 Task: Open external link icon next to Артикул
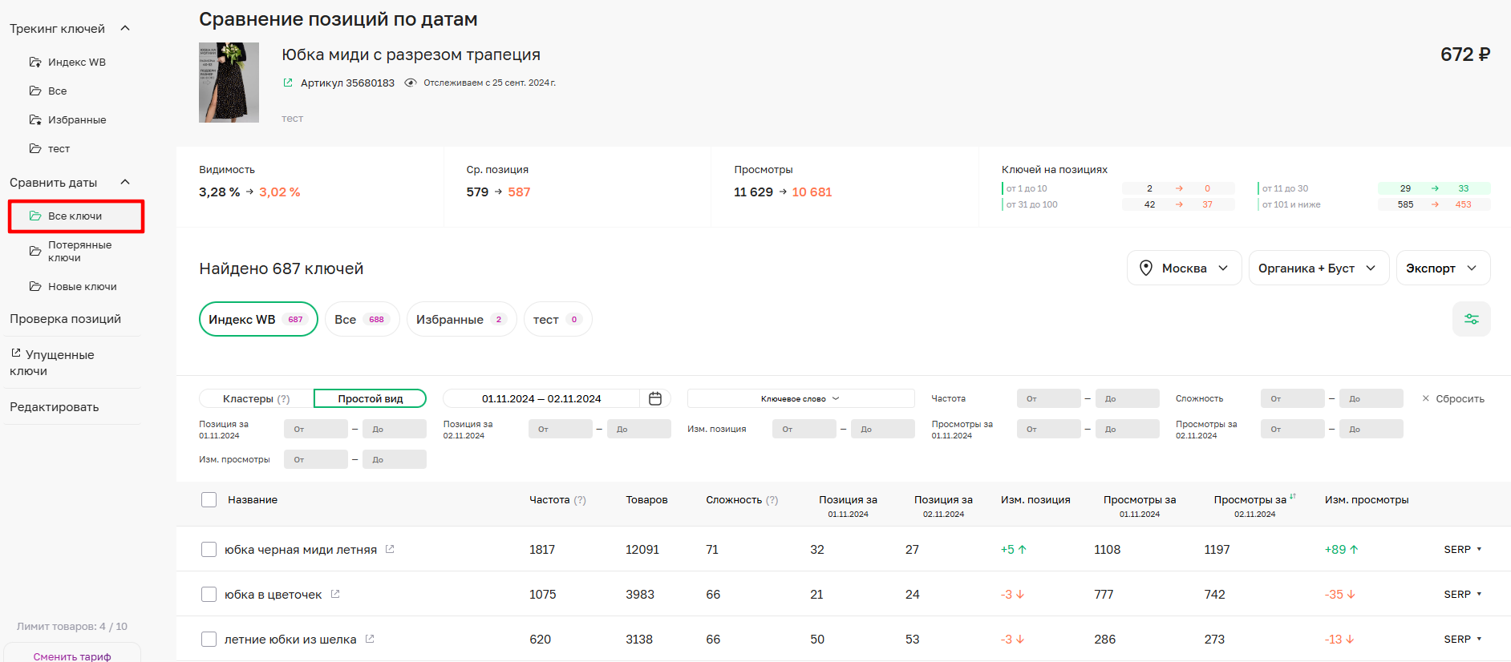[x=288, y=83]
